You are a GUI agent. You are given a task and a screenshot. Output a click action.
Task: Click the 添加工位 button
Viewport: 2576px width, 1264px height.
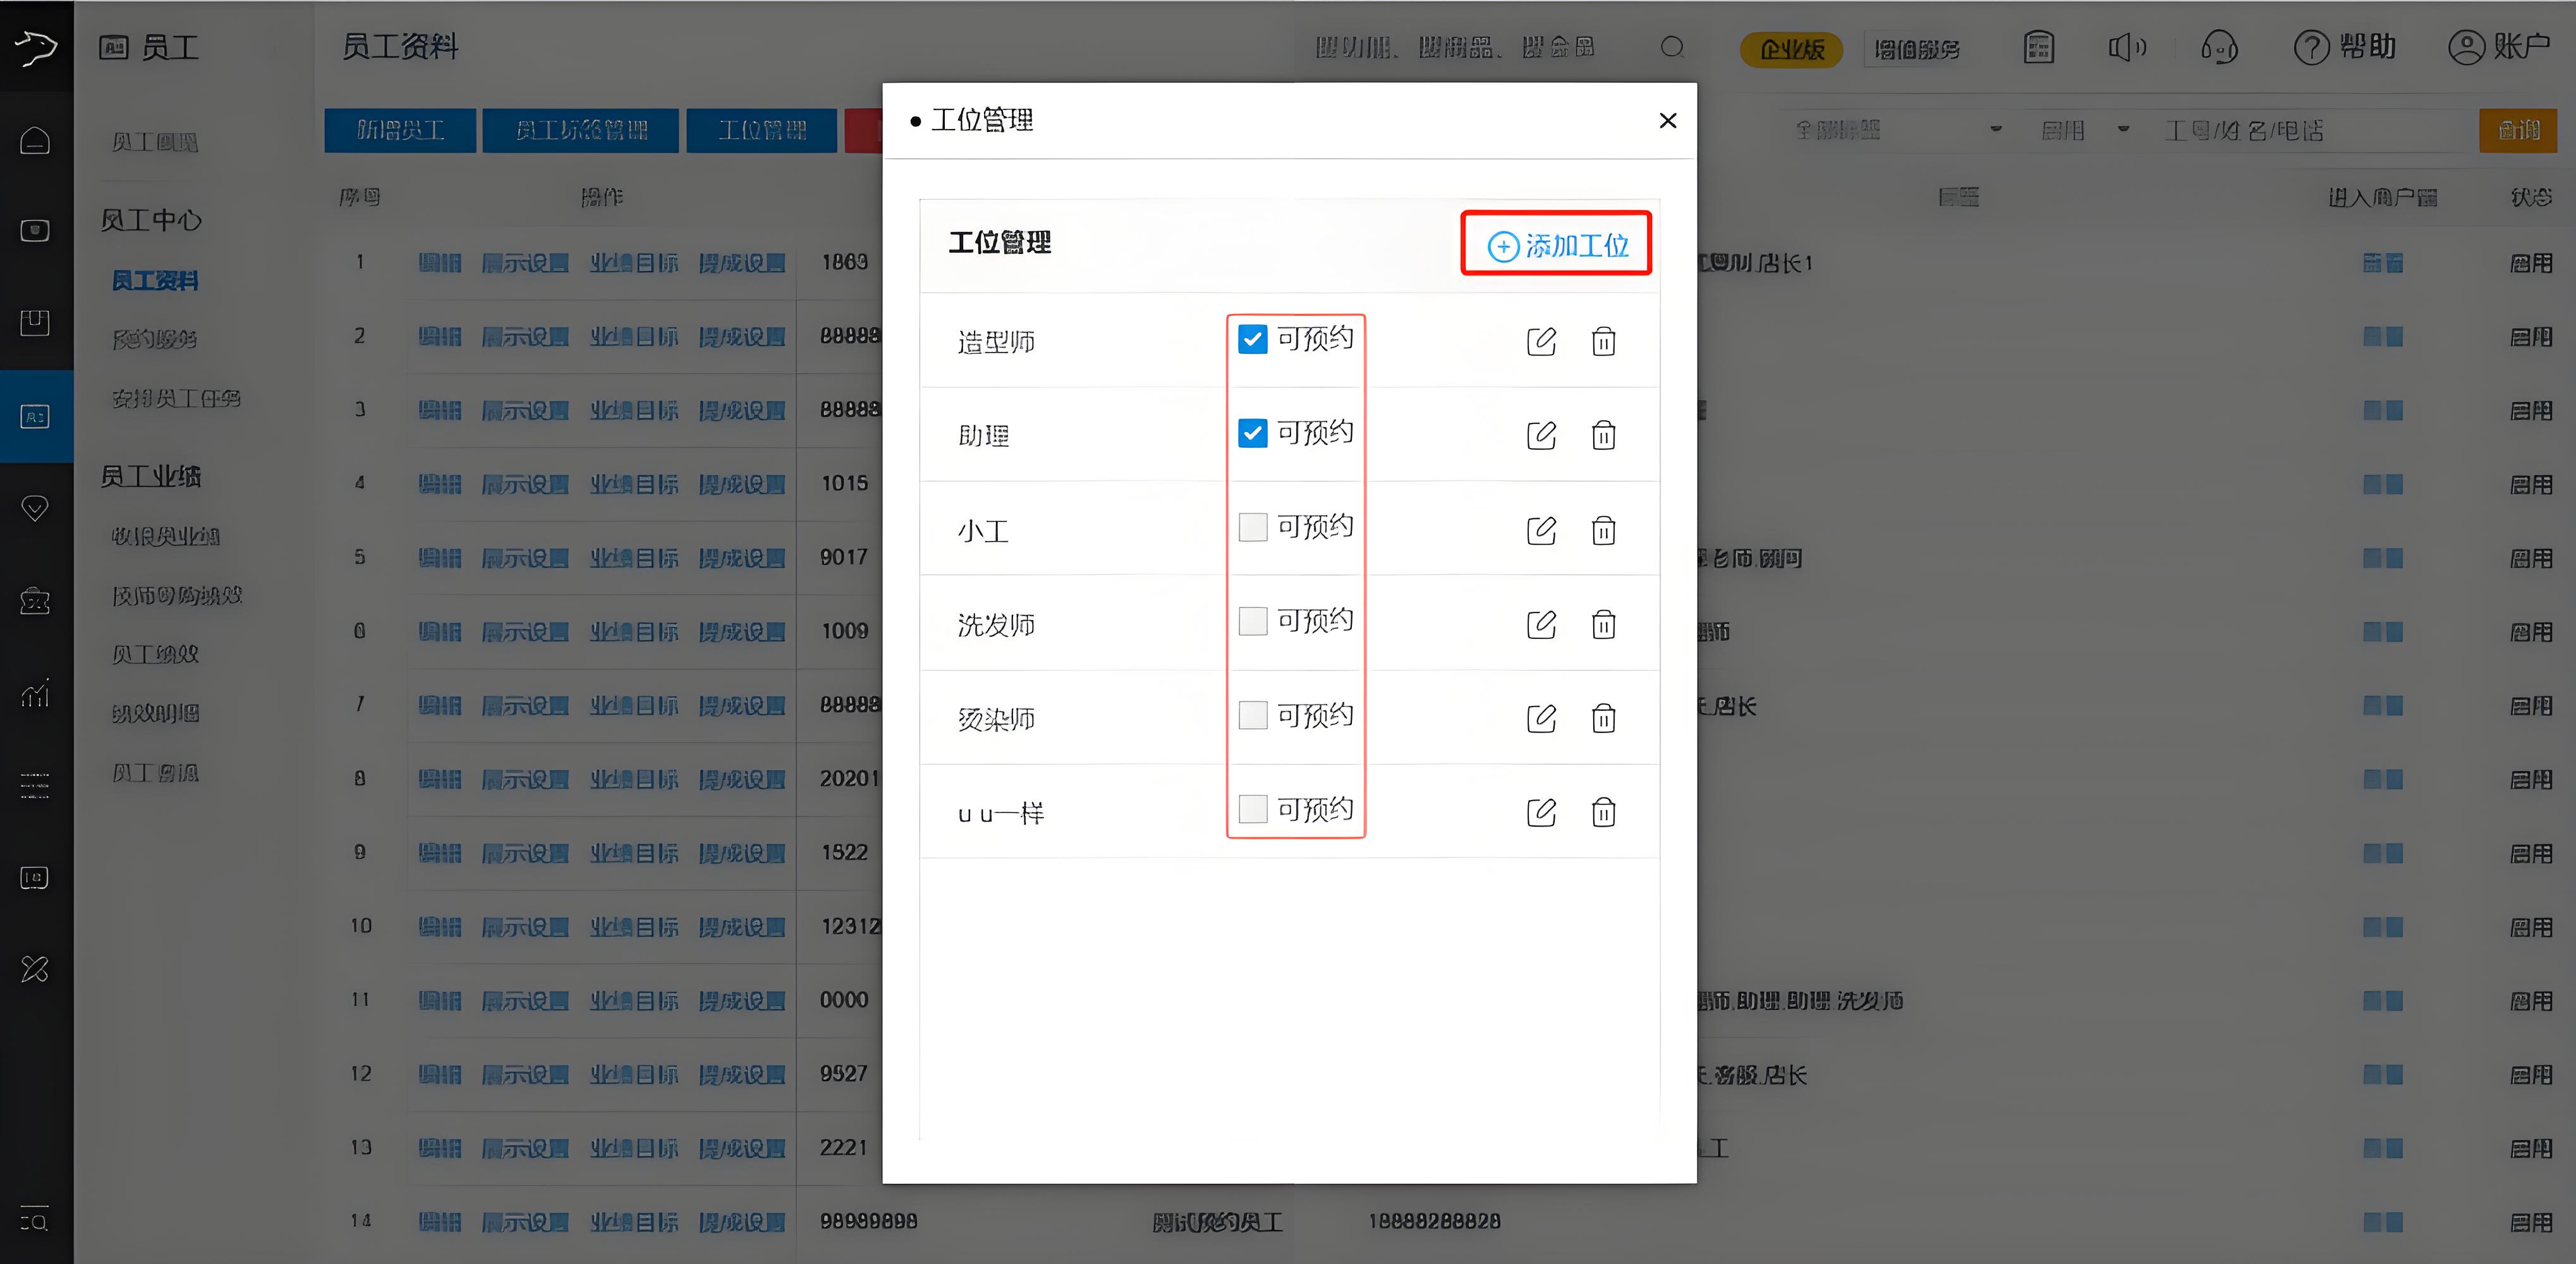pos(1557,245)
